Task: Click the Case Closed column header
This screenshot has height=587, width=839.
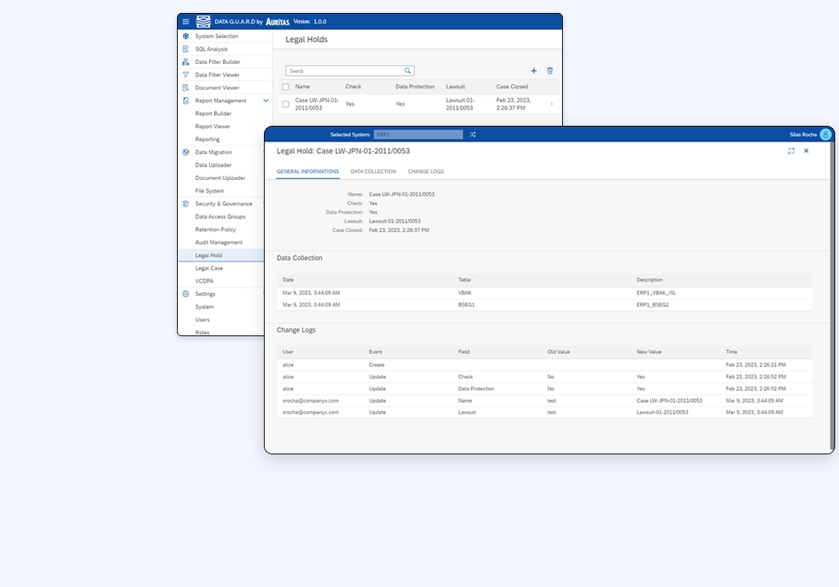Action: tap(512, 87)
